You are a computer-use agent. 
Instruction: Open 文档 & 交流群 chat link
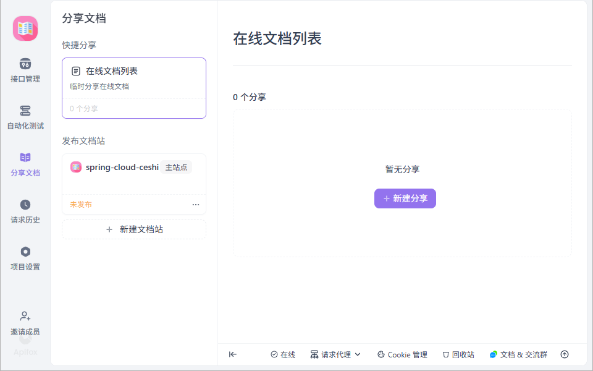tap(518, 354)
